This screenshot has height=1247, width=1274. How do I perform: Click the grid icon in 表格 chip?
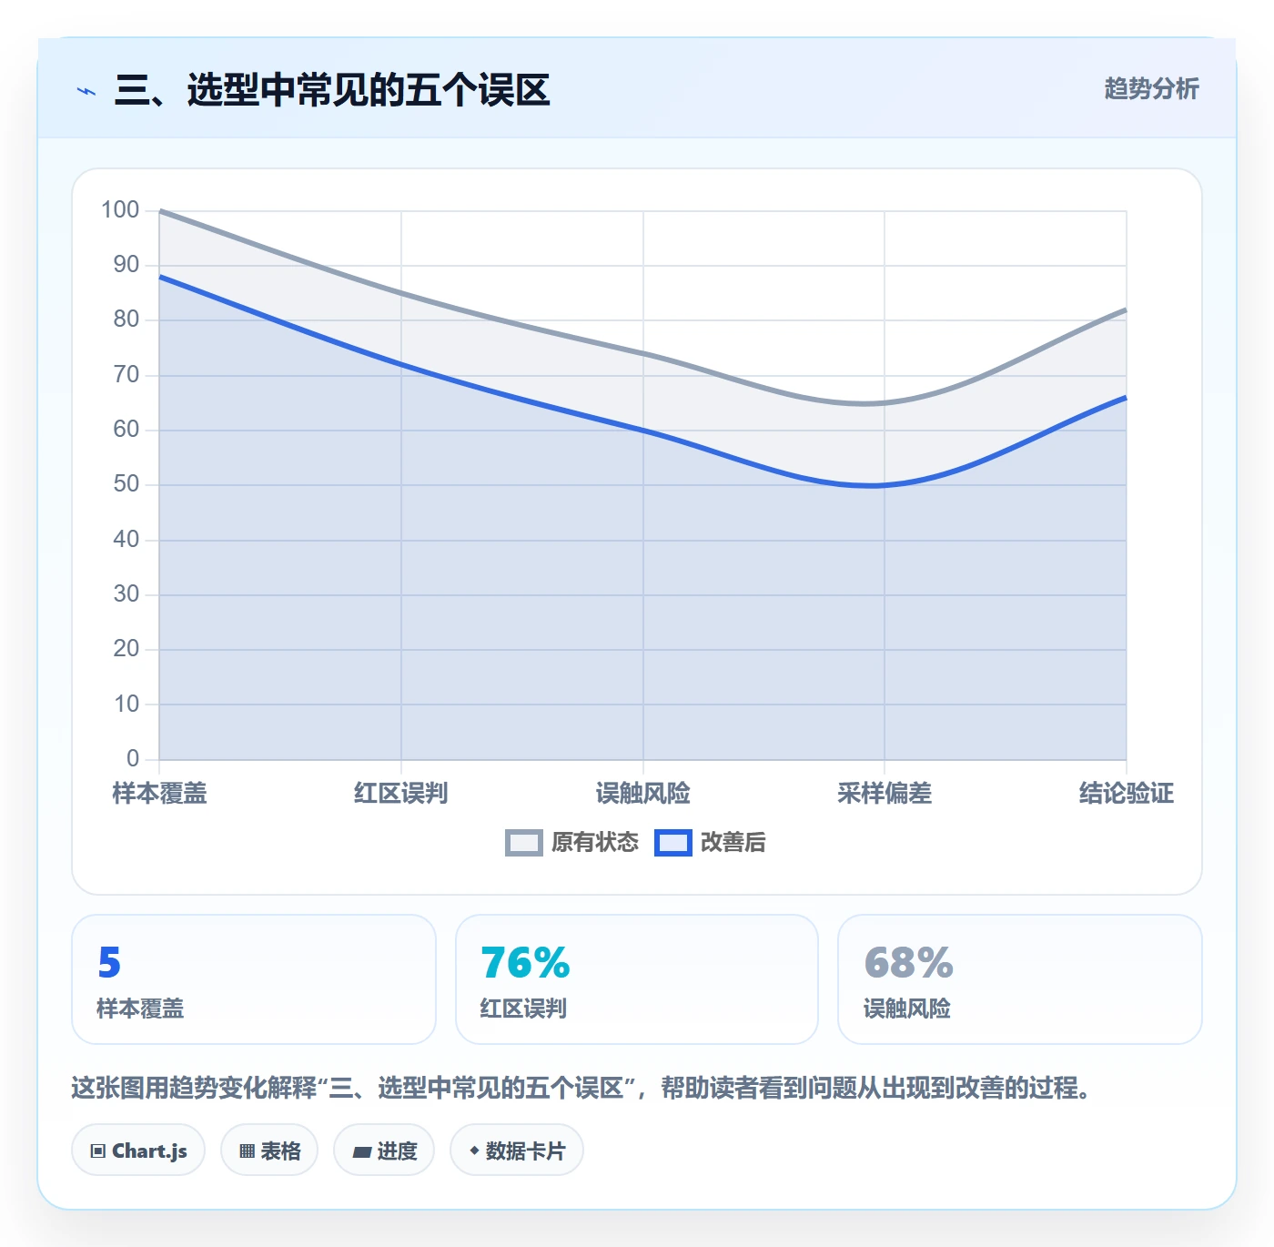tap(247, 1151)
